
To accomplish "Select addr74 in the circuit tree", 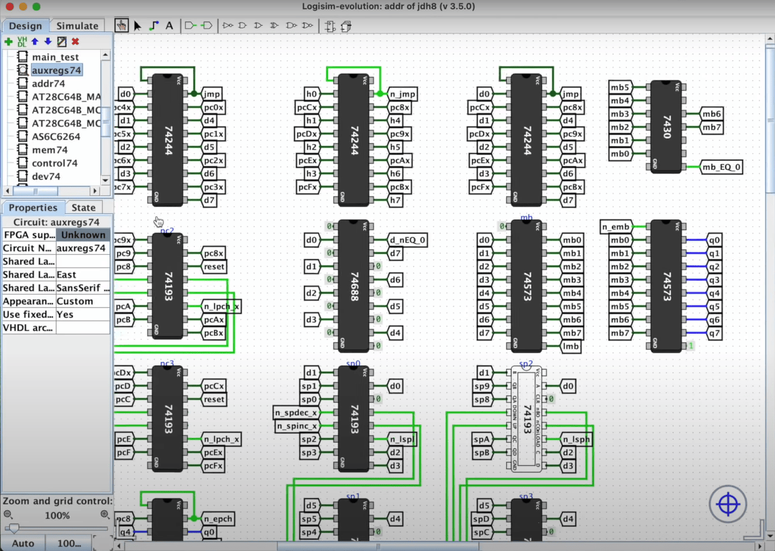I will tap(48, 83).
